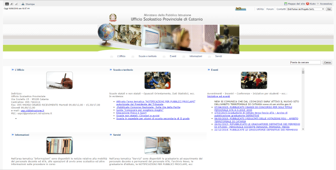Click the header banner with the globe

168,39
